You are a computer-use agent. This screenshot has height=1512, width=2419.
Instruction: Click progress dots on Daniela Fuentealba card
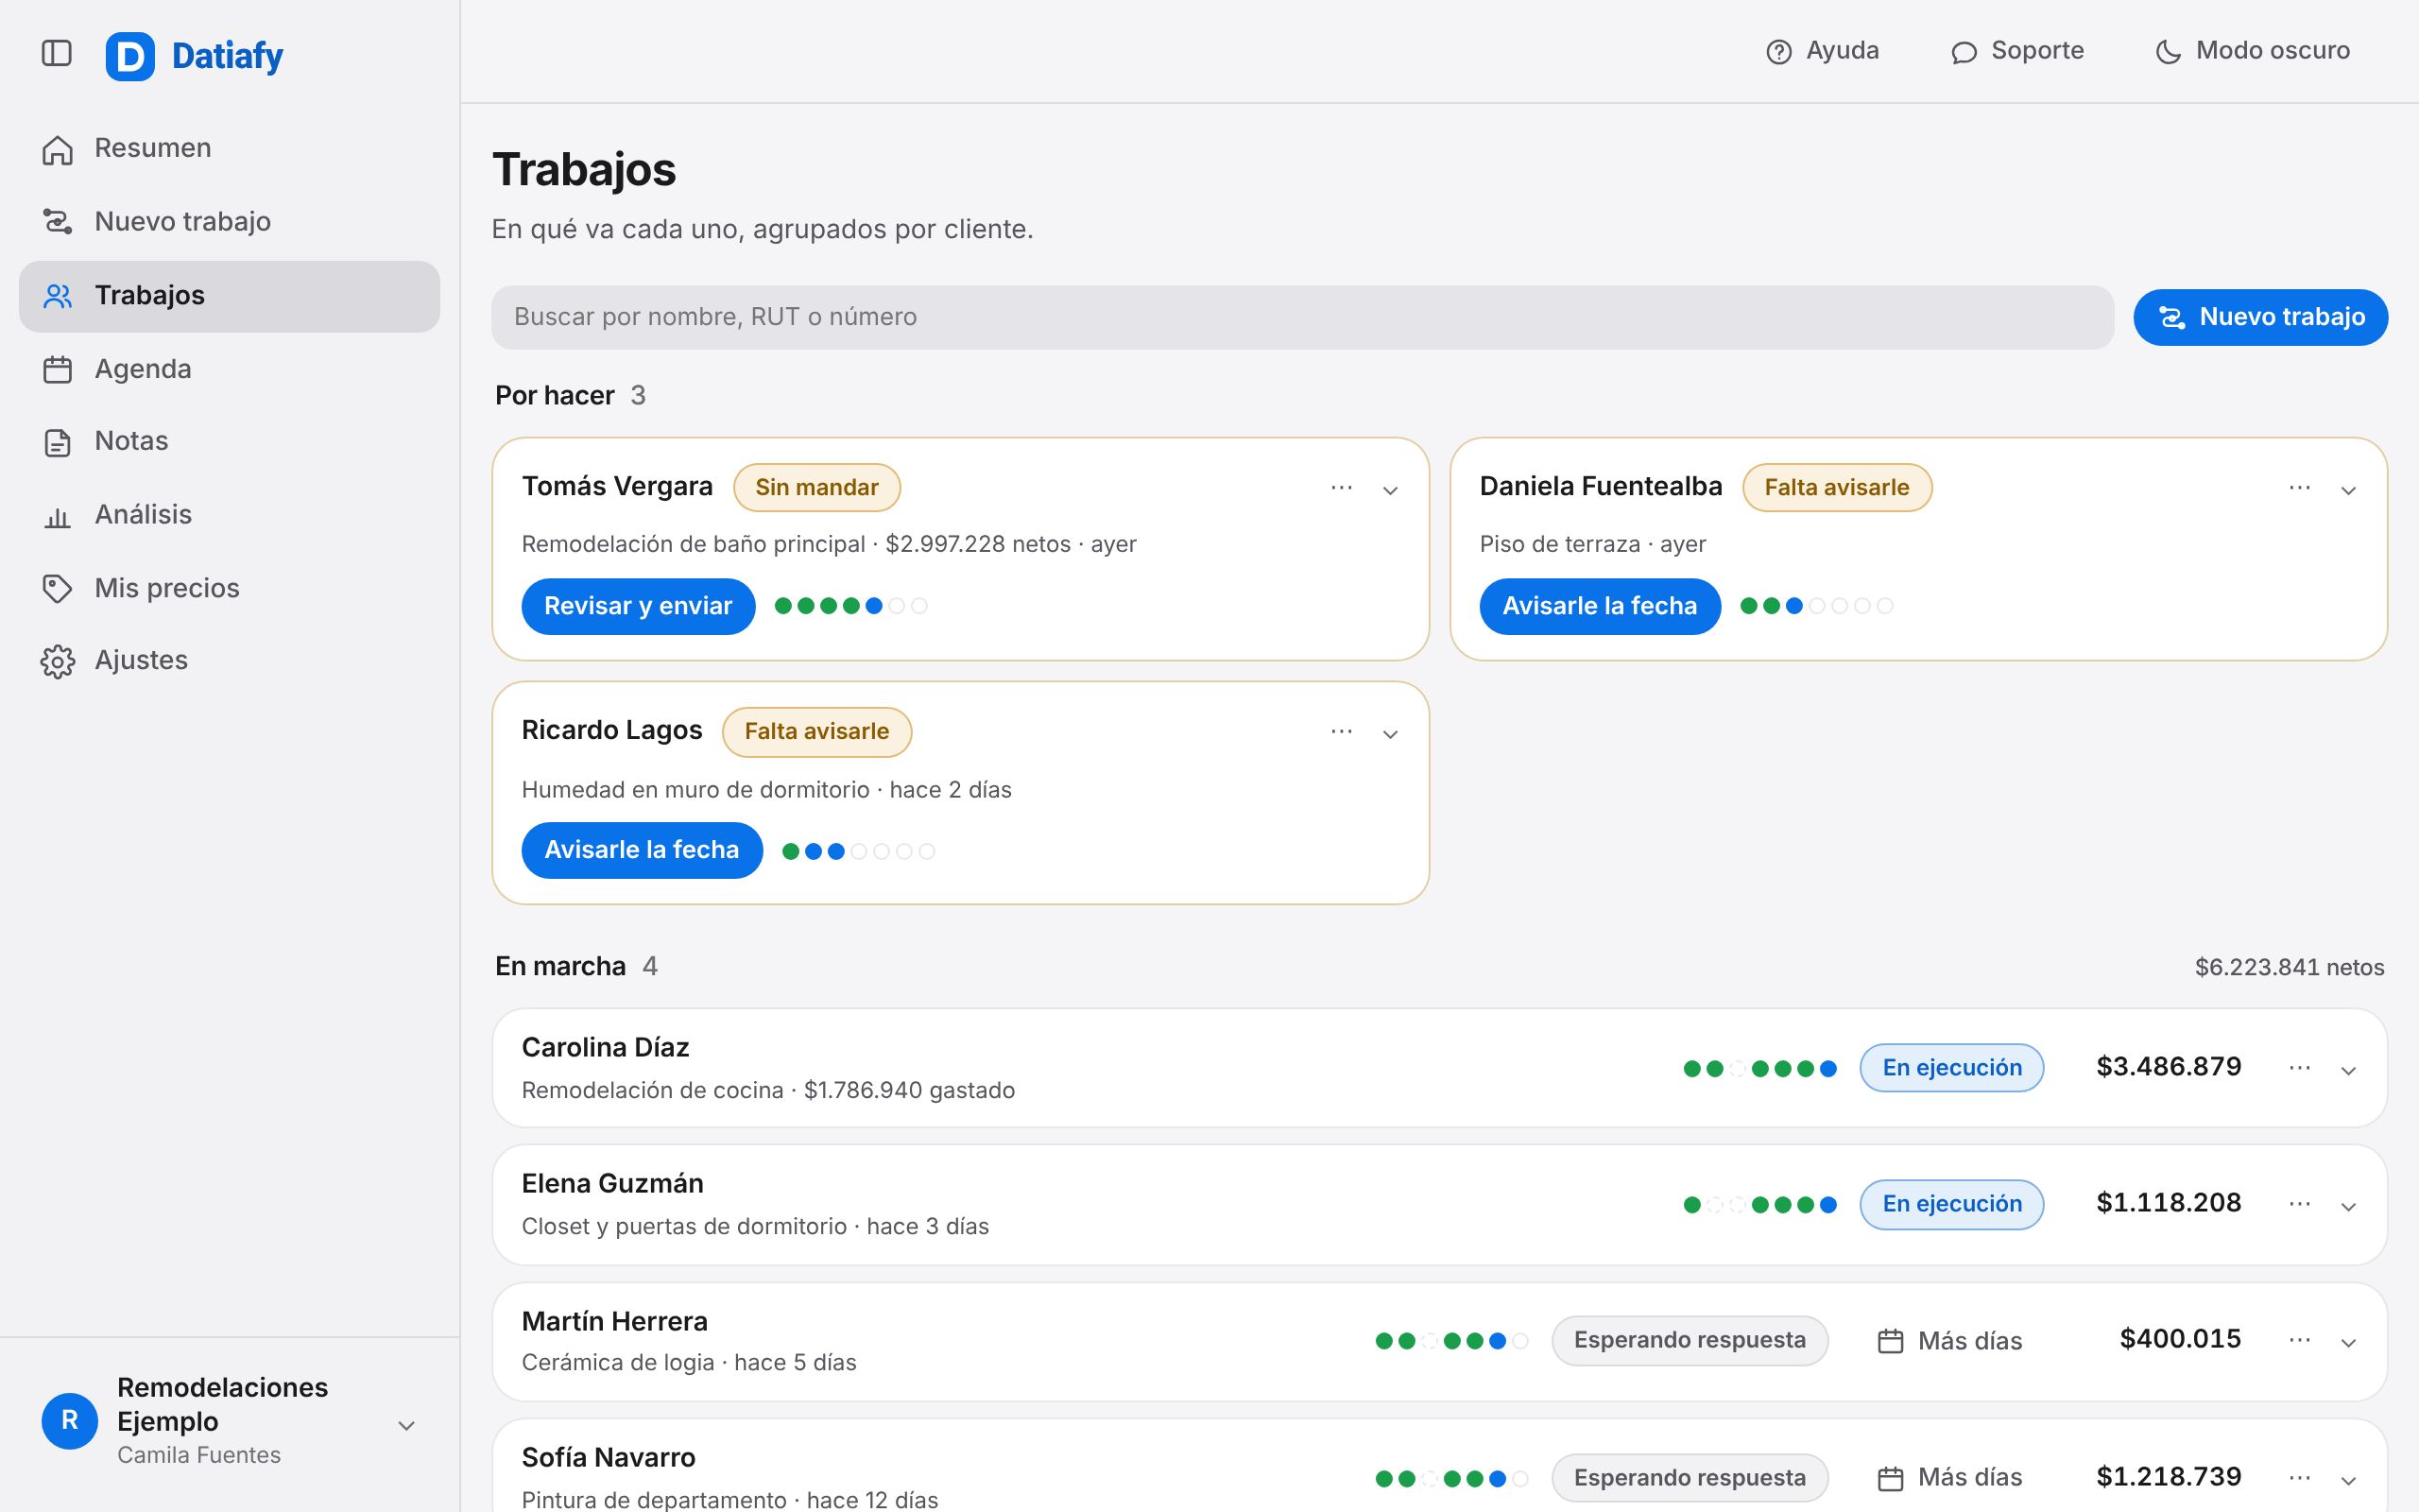[x=1816, y=606]
